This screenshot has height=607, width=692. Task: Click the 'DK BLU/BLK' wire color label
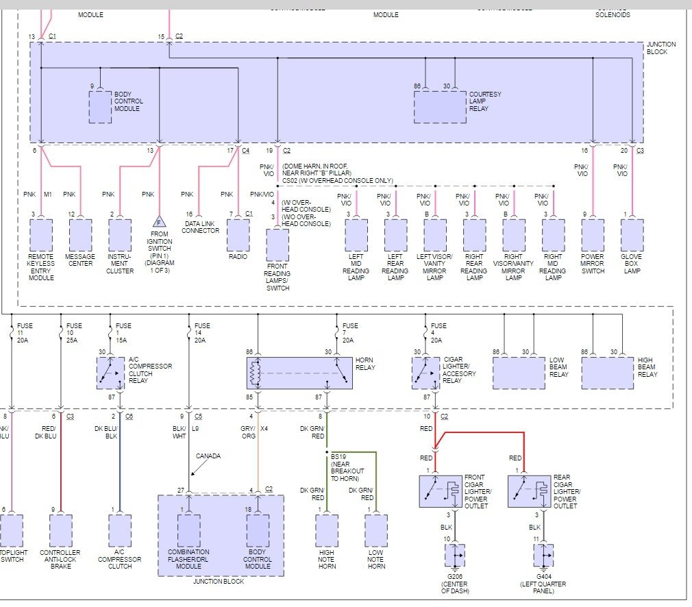coord(106,432)
